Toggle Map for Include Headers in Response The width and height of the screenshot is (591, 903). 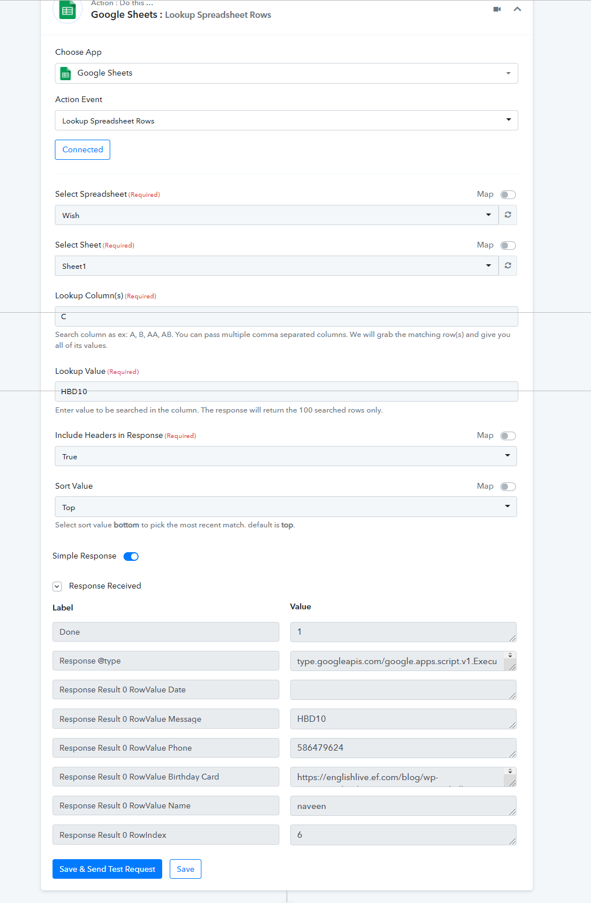click(508, 436)
